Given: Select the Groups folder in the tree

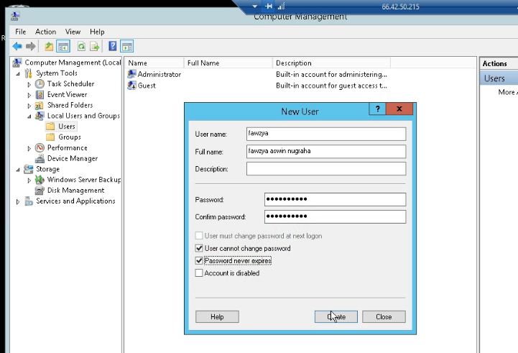Looking at the screenshot, I should click(69, 137).
